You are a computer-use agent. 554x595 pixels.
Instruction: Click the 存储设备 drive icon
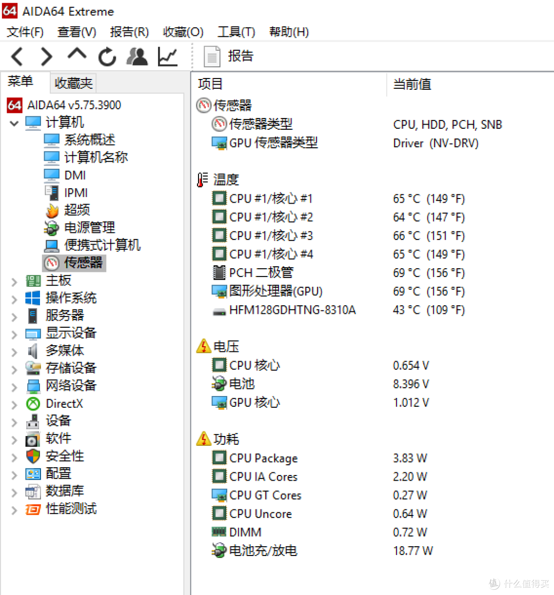tap(33, 368)
